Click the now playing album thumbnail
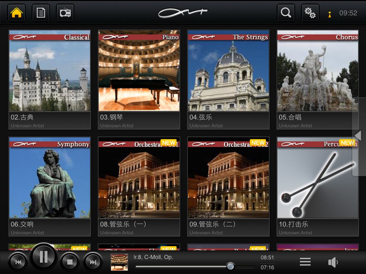The height and width of the screenshot is (274, 366). coord(119,262)
